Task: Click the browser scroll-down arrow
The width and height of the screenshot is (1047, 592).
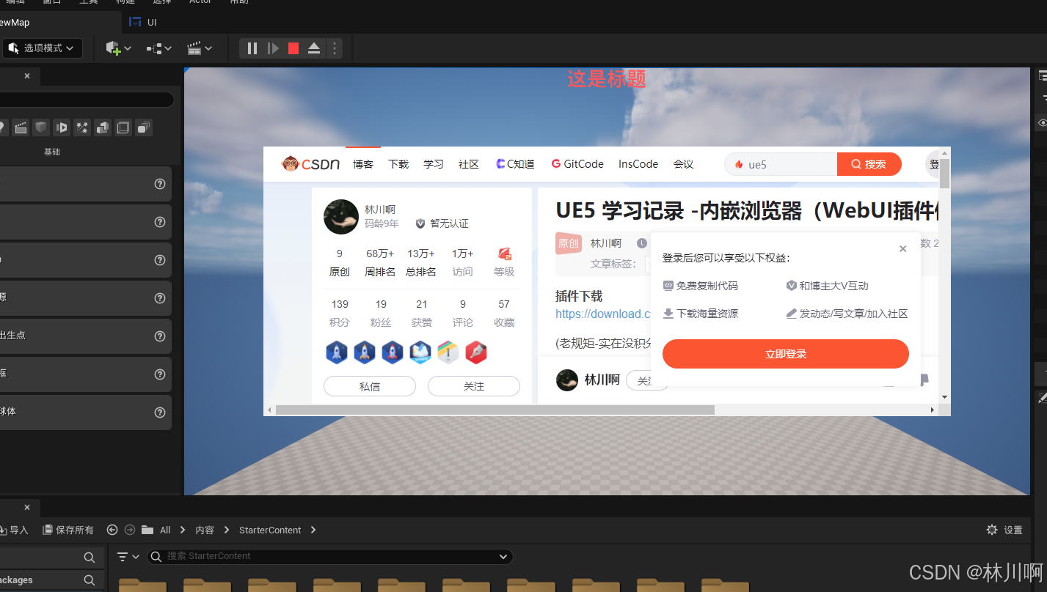Action: pos(945,397)
